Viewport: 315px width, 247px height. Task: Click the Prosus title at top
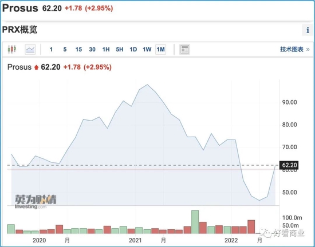pyautogui.click(x=20, y=8)
